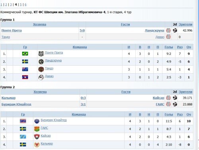Go to page 1 of the tour list

1,5
